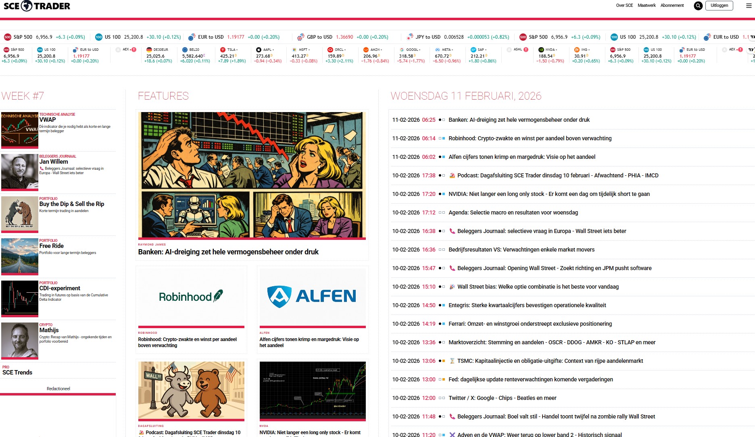The image size is (755, 437).
Task: Click the SAP logo icon
Action: pos(473,50)
